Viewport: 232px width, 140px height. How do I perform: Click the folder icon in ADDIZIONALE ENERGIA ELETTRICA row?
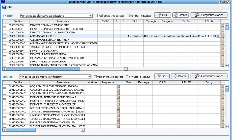click(x=223, y=40)
